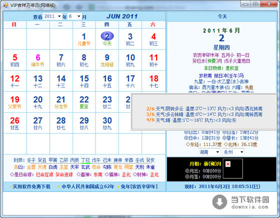
Task: Click the 4/6 weather forecast line
Action: point(191,120)
